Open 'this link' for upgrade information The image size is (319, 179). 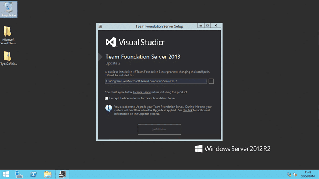point(187,110)
